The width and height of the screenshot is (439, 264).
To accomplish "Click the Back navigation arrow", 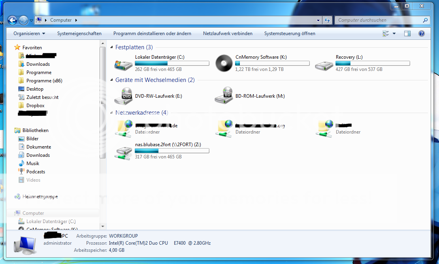I will pyautogui.click(x=13, y=20).
